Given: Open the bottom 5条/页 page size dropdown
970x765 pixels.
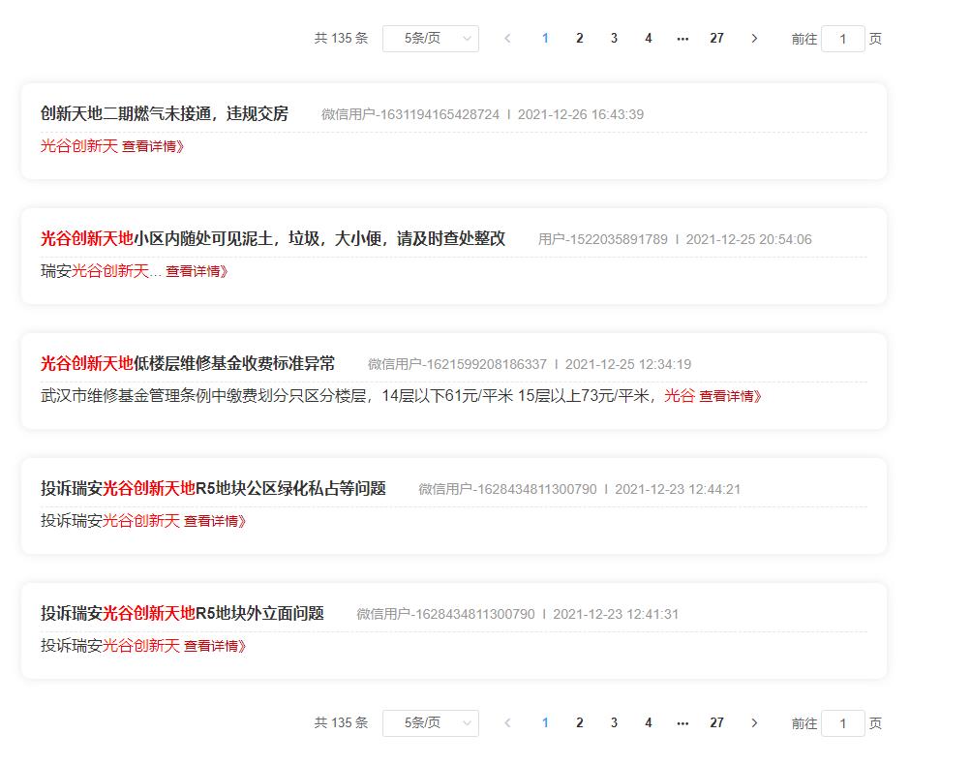Looking at the screenshot, I should pos(430,722).
